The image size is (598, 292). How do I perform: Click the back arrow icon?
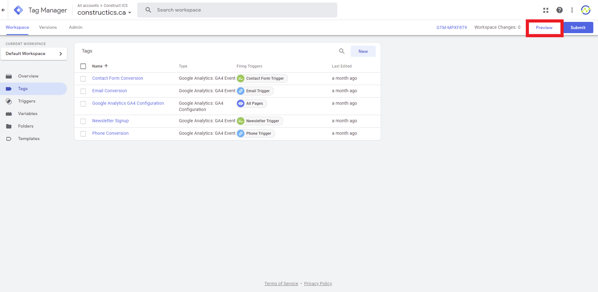(3, 10)
